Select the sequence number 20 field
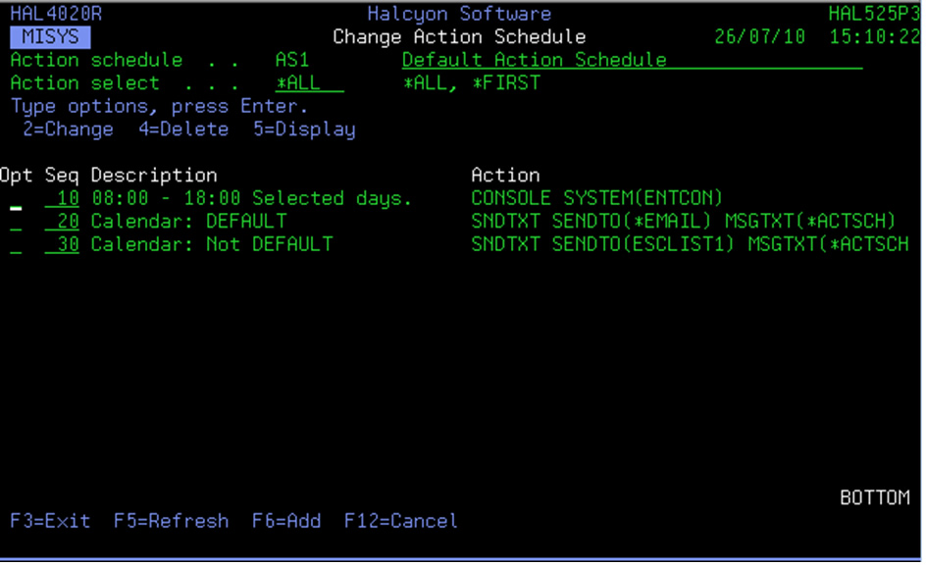This screenshot has height=566, width=926. click(62, 222)
